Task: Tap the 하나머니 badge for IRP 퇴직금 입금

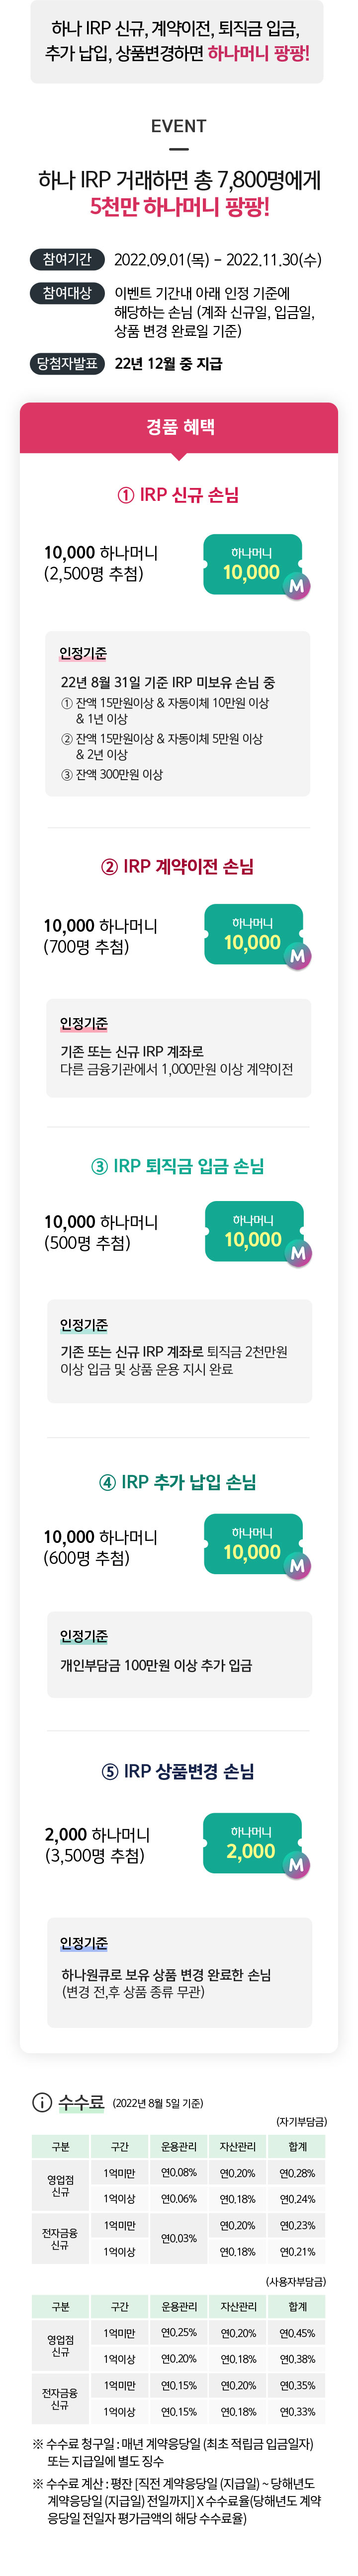Action: pos(254,1232)
